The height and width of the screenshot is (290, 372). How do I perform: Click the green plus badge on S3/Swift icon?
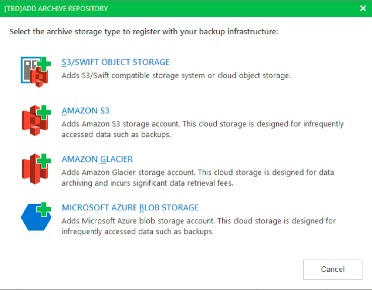(x=43, y=64)
